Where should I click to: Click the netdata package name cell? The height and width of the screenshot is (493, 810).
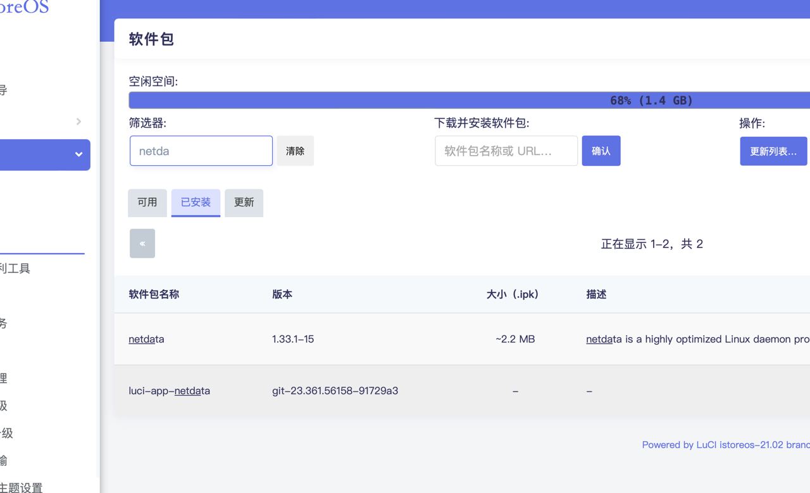coord(146,339)
